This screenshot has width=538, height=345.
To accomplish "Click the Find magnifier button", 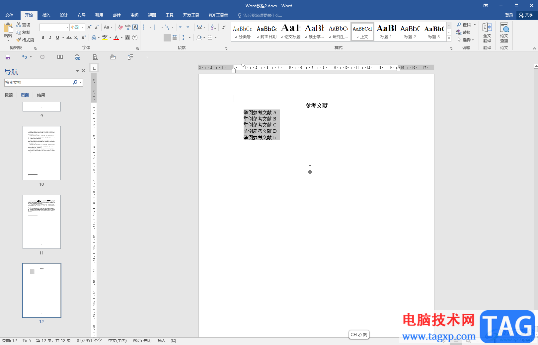I will pyautogui.click(x=464, y=25).
